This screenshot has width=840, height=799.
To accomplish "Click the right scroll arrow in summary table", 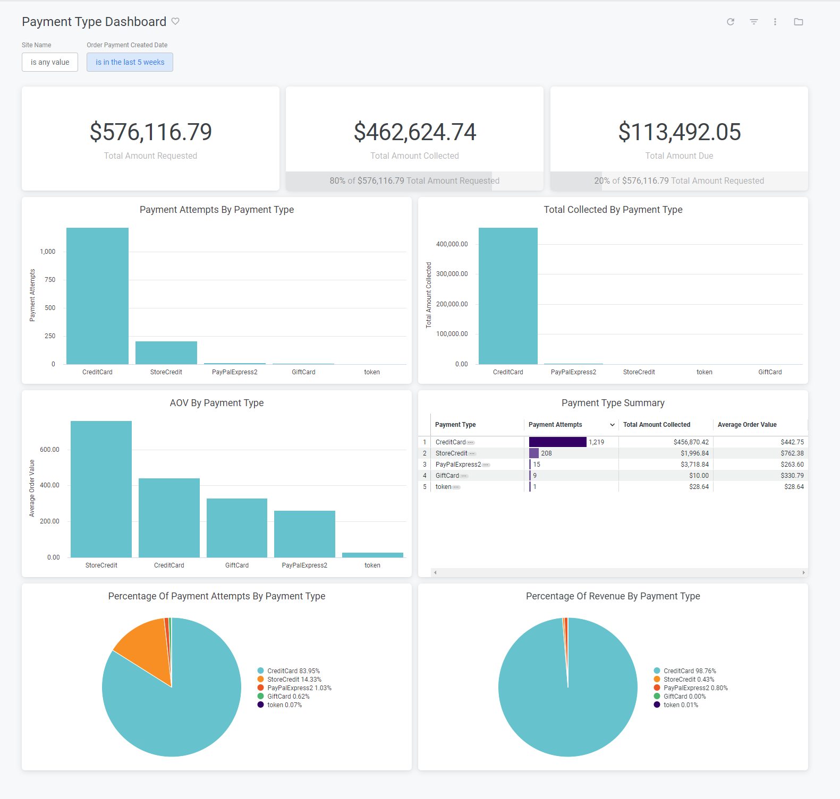I will (803, 572).
